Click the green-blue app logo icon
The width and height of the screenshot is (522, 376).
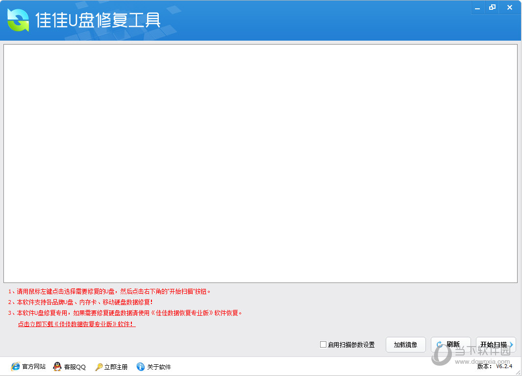coord(18,20)
